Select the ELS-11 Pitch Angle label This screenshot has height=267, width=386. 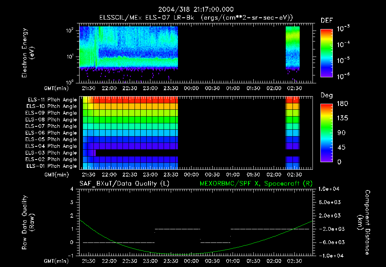click(x=52, y=100)
